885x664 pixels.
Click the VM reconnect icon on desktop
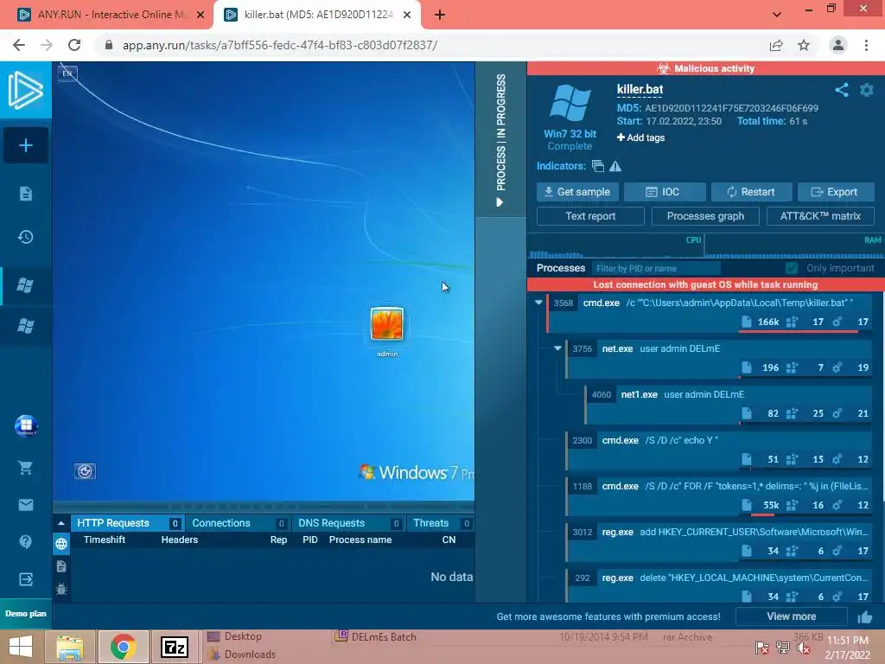pyautogui.click(x=85, y=471)
